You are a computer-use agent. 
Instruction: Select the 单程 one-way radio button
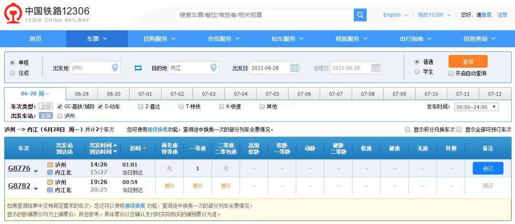click(x=12, y=62)
